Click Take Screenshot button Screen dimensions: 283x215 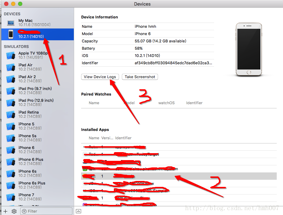point(140,77)
